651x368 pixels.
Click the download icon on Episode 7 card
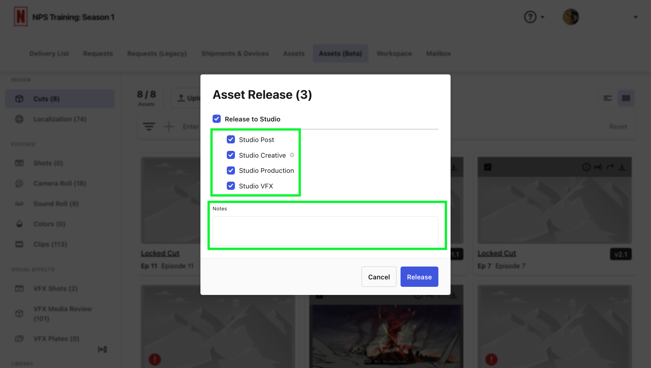pos(622,167)
